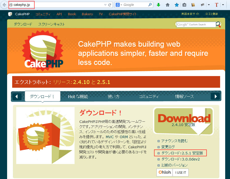This screenshot has width=230, height=179.
Task: Open the TV navigation link
Action: (x=101, y=14)
